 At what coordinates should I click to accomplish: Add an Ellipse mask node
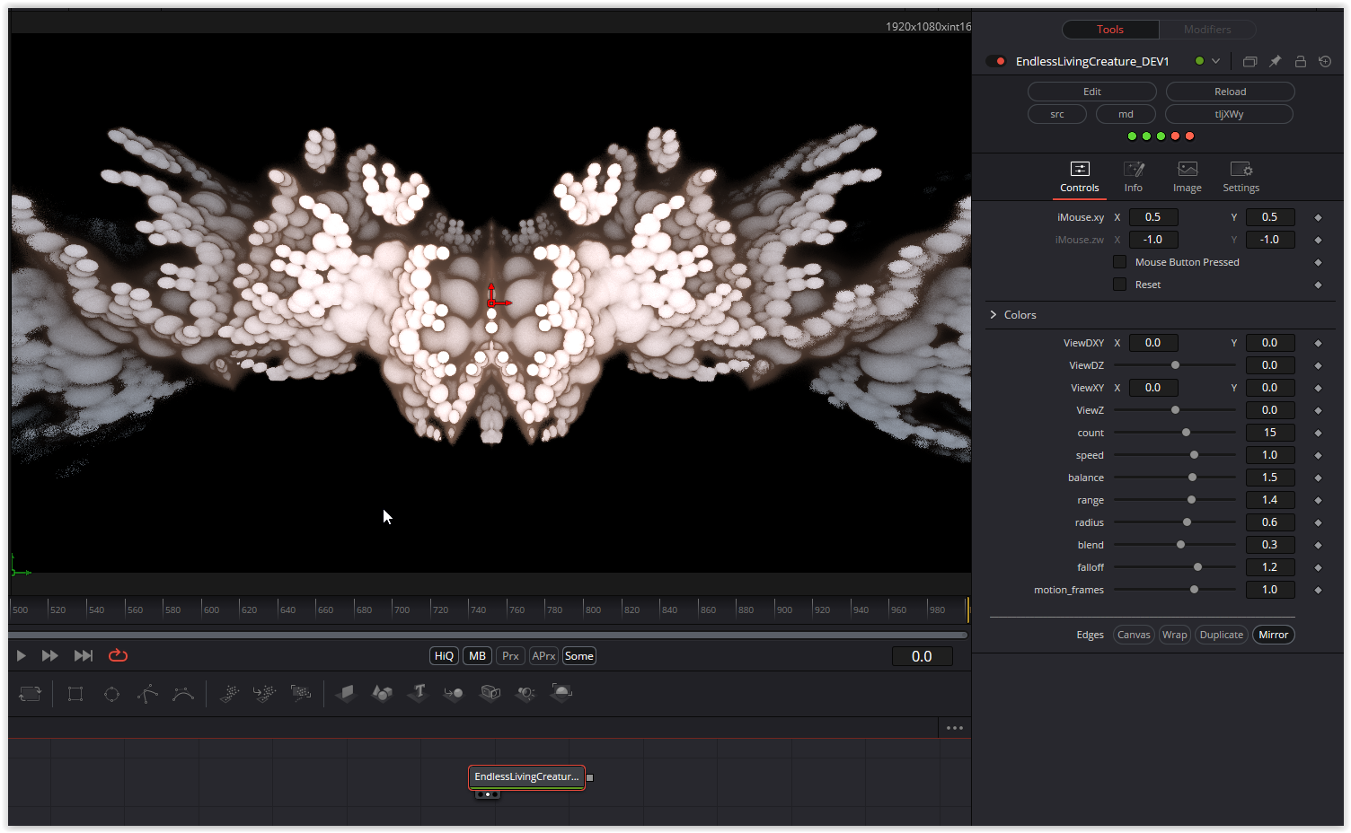point(111,692)
